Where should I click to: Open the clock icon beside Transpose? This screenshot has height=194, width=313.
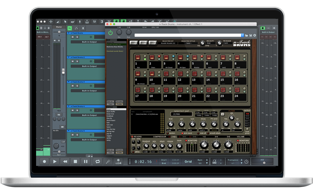tap(246, 161)
